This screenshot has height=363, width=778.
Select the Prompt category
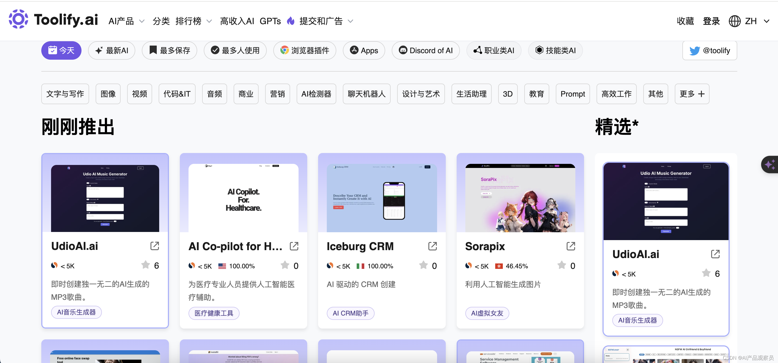pyautogui.click(x=573, y=94)
